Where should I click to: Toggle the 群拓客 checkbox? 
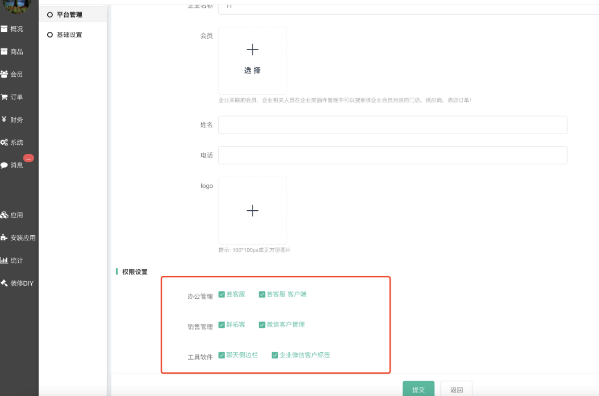(222, 325)
